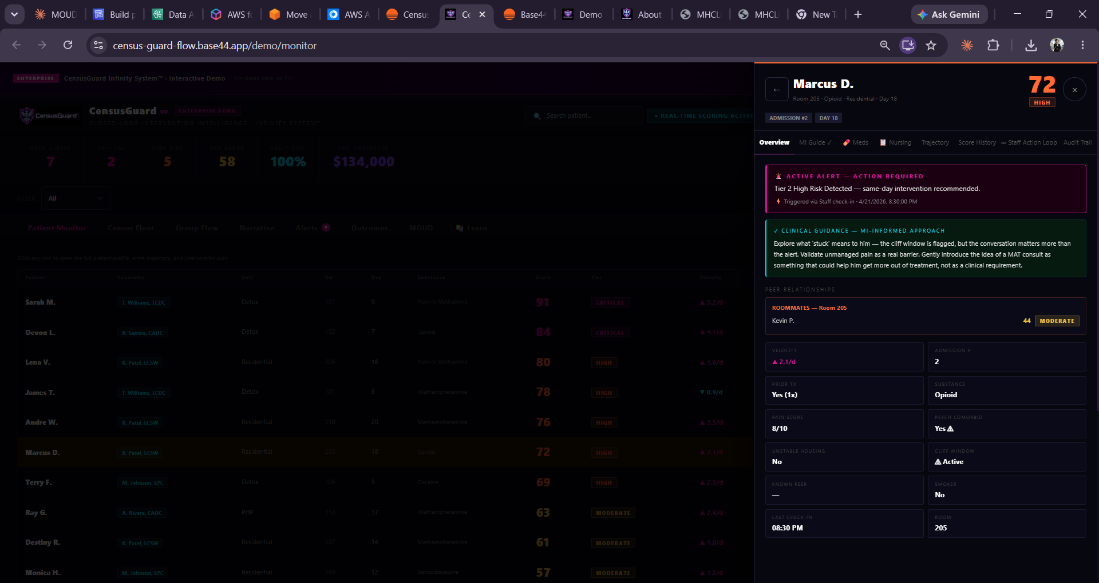Click the Pain Score 8/10 value

(780, 428)
